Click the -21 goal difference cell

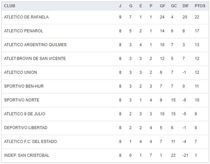[185, 155]
